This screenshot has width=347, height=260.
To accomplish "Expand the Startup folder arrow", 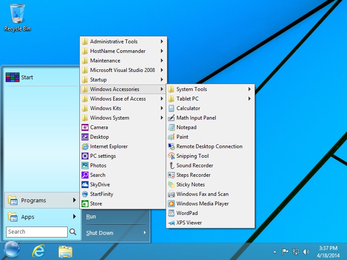I will tap(162, 80).
